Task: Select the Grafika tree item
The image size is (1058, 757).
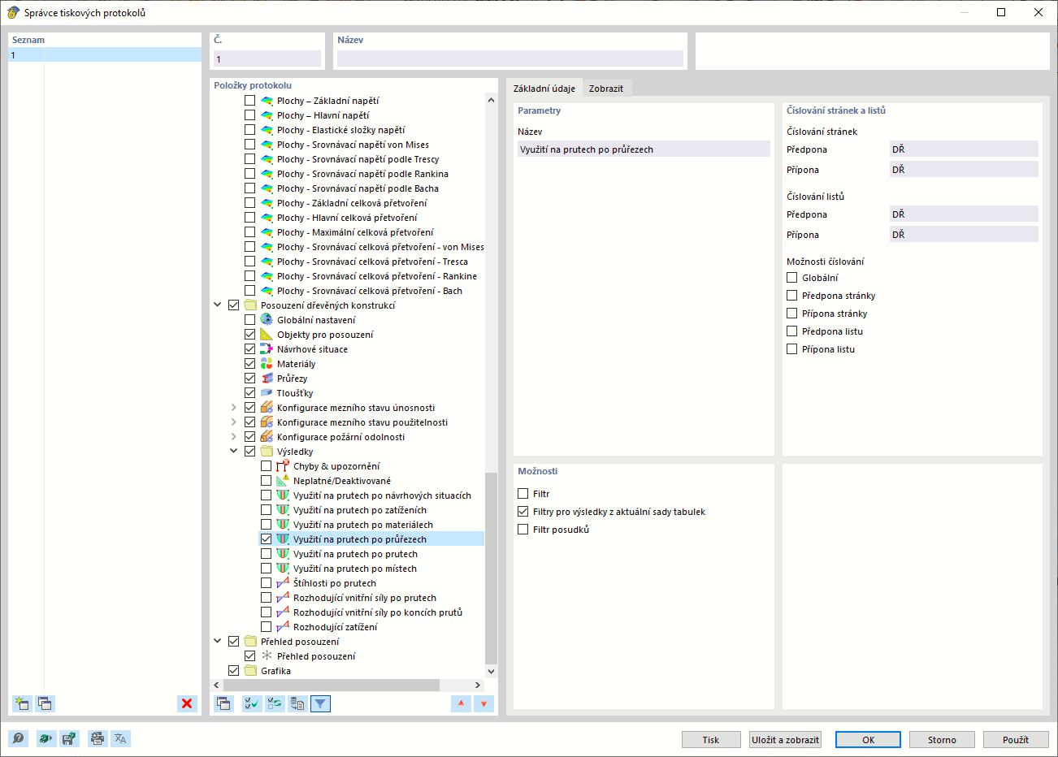Action: (x=275, y=671)
